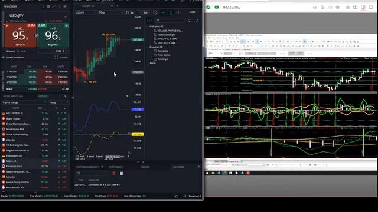Open the Bar chart type dropdown
Screen dimensions: 378x212
click(x=133, y=12)
